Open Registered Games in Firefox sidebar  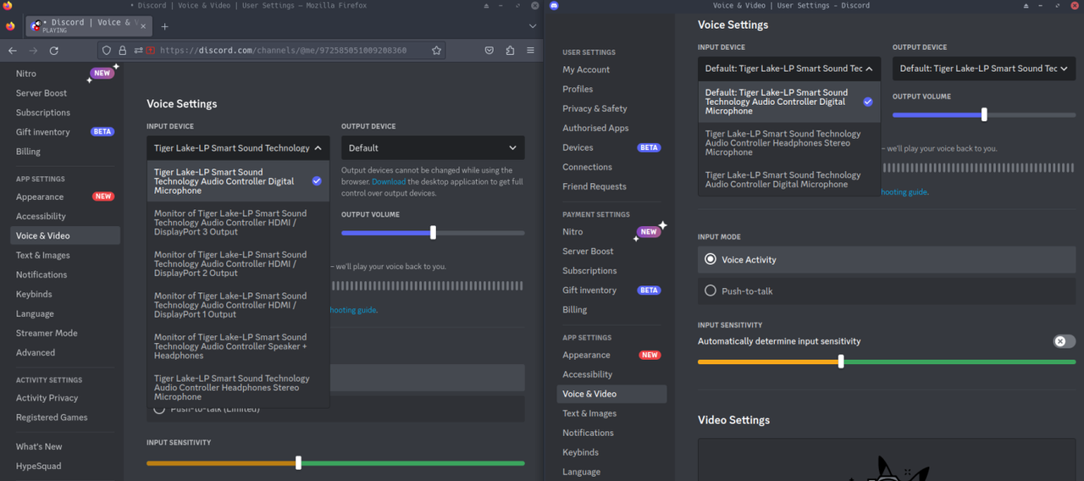[65, 417]
